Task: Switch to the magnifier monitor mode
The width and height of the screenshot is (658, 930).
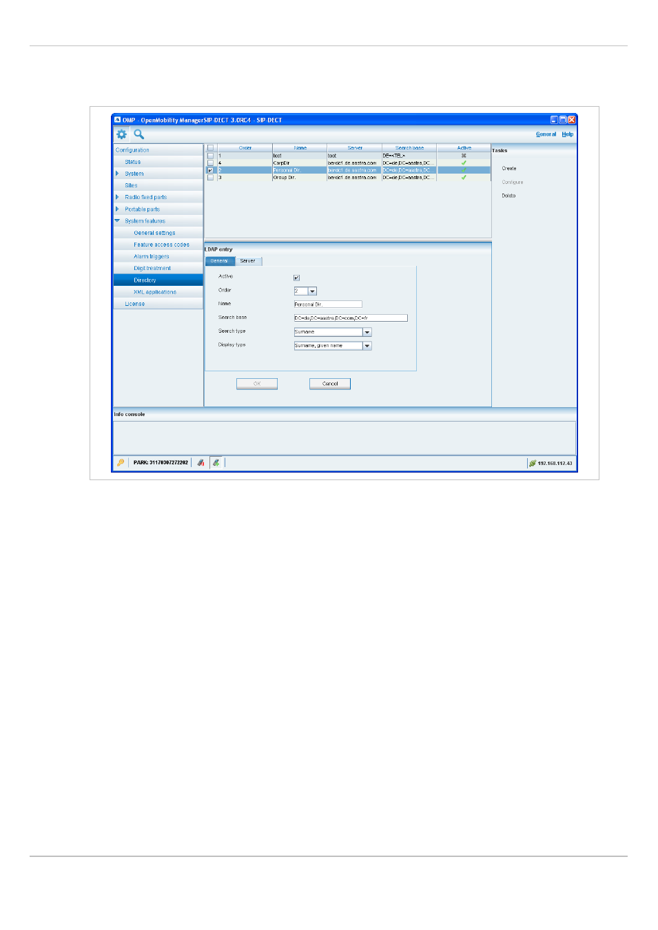Action: tap(139, 134)
